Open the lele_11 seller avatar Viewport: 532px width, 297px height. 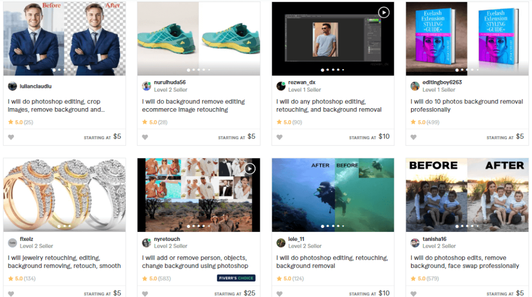pos(281,243)
